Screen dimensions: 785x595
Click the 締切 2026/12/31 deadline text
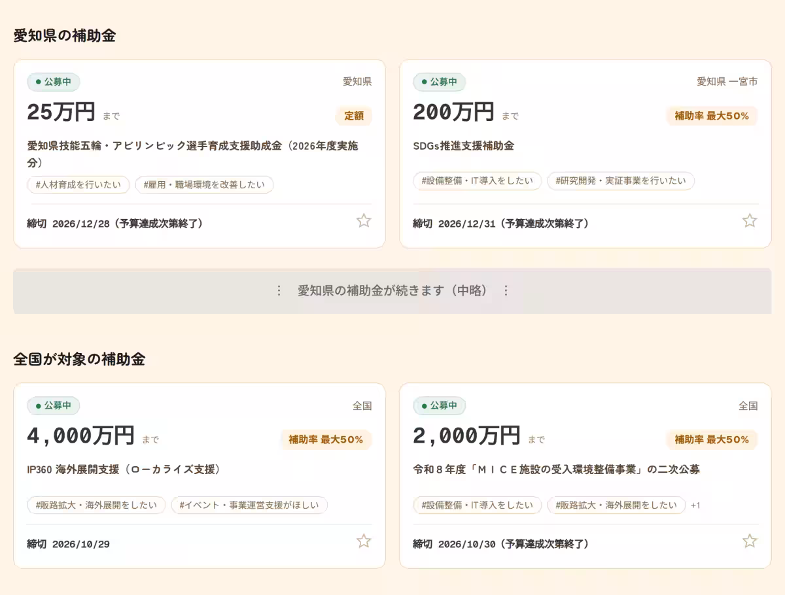click(501, 224)
